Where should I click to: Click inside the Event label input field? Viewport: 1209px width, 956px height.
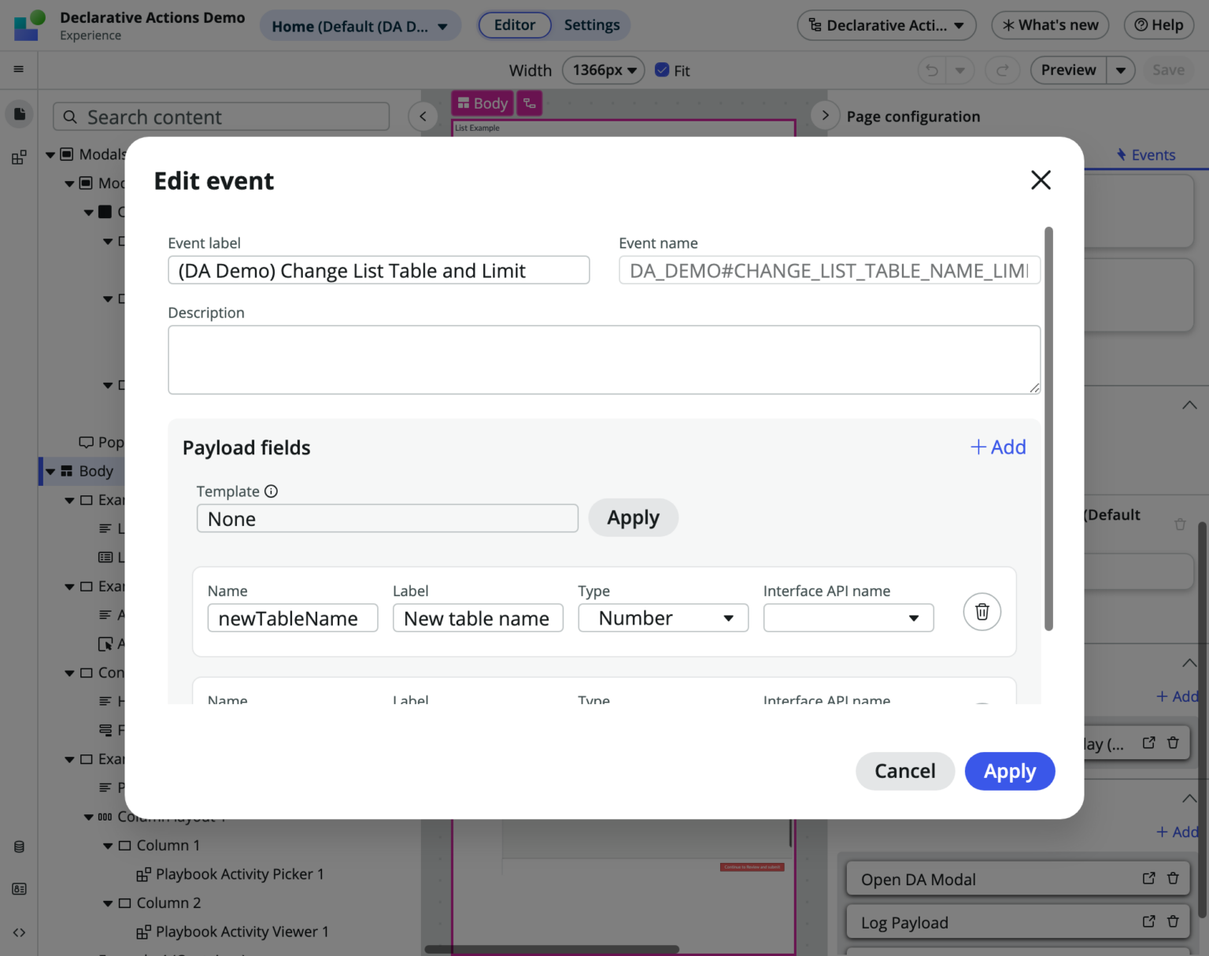379,270
